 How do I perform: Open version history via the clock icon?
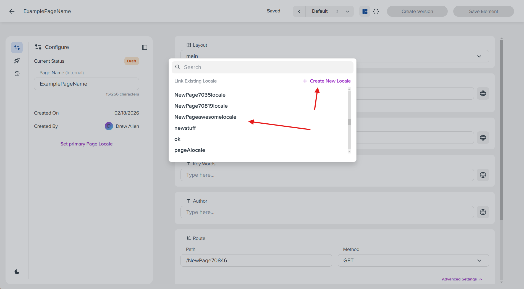17,73
